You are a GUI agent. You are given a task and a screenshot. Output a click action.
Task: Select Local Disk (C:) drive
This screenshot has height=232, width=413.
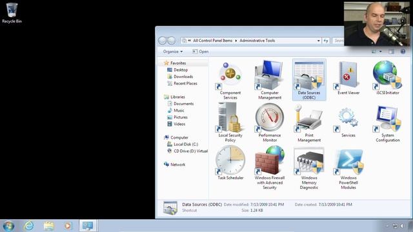coord(186,144)
